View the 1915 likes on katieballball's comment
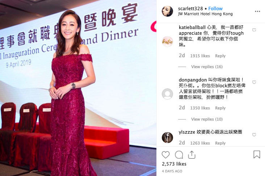The image size is (265, 176). pyautogui.click(x=200, y=56)
